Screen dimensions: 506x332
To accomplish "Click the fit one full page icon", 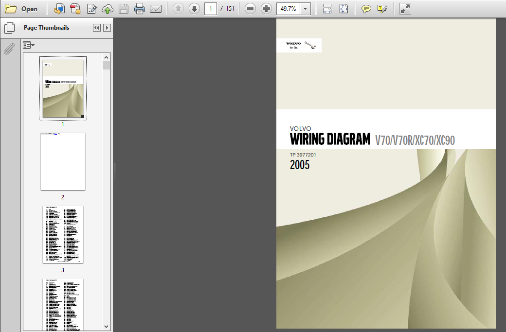I will (x=343, y=9).
